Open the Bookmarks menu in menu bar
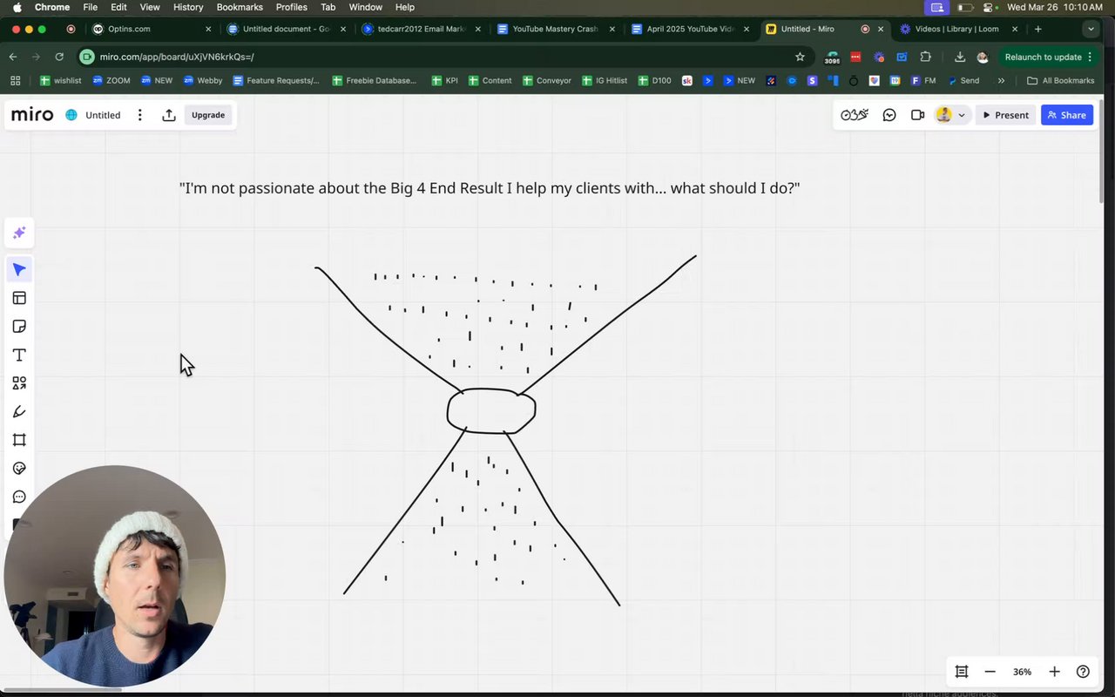This screenshot has height=697, width=1115. [x=240, y=7]
